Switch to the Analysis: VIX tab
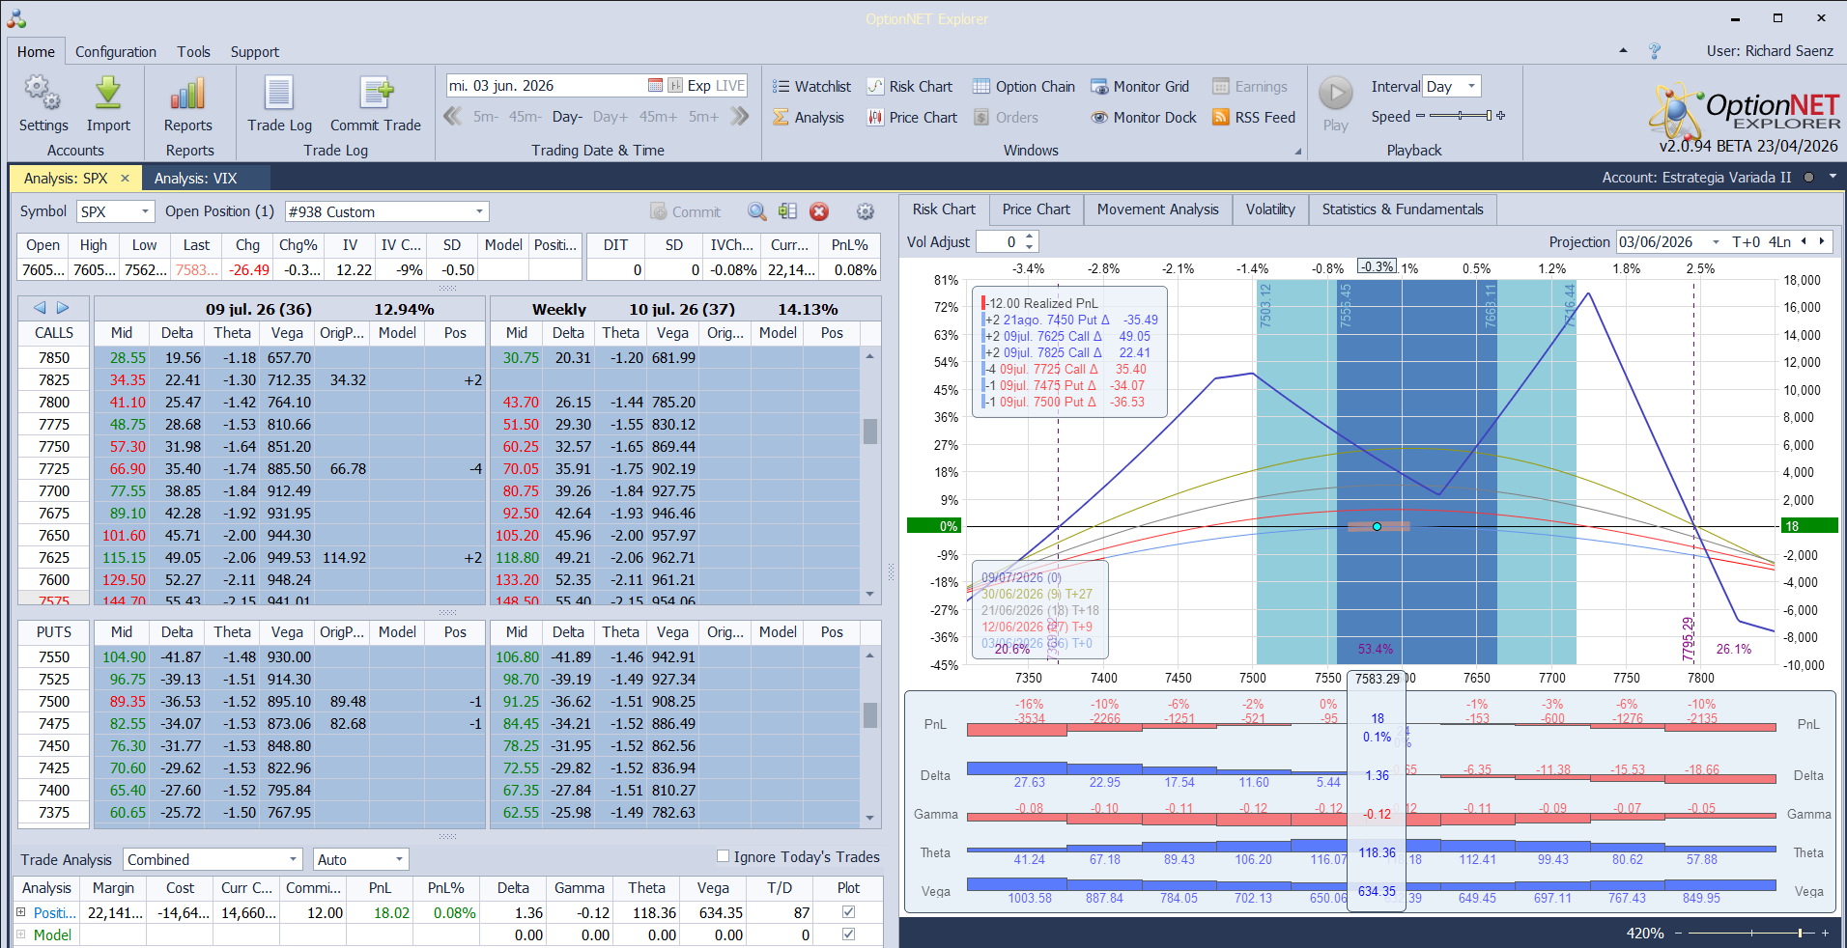Viewport: 1847px width, 948px height. click(x=195, y=179)
